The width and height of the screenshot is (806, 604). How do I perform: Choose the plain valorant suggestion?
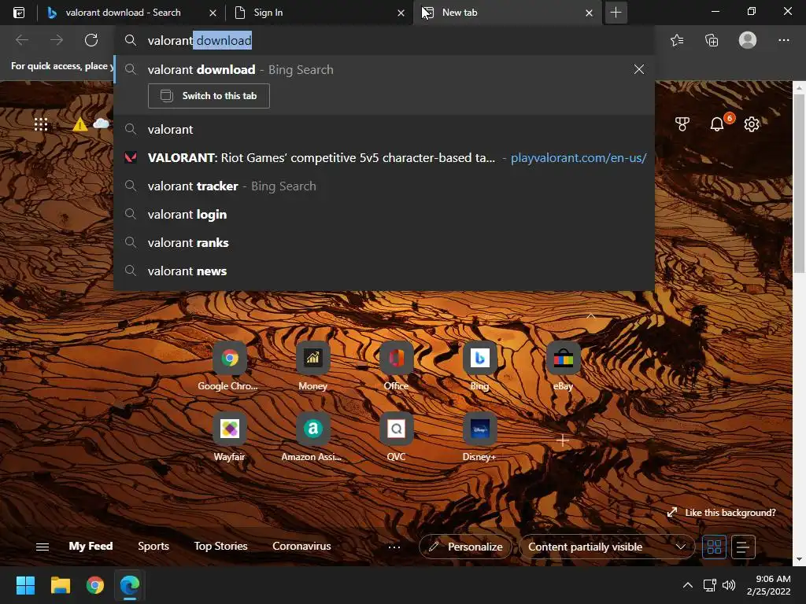pos(384,130)
